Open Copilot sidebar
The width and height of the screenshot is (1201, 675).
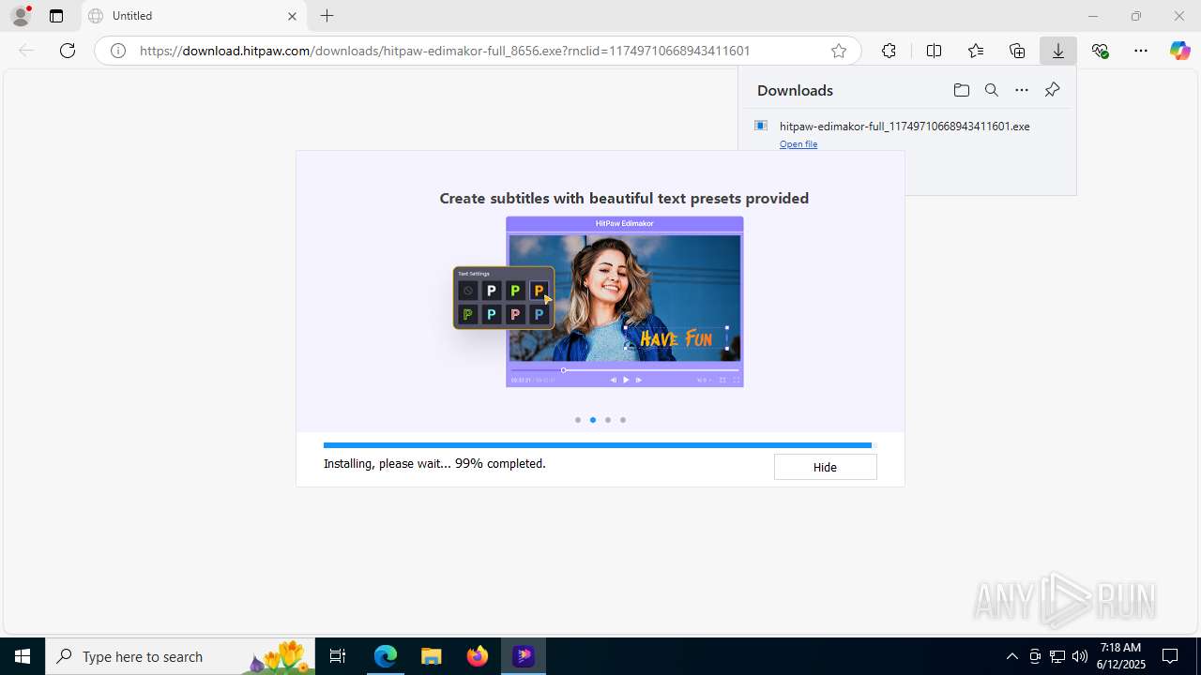(1180, 51)
